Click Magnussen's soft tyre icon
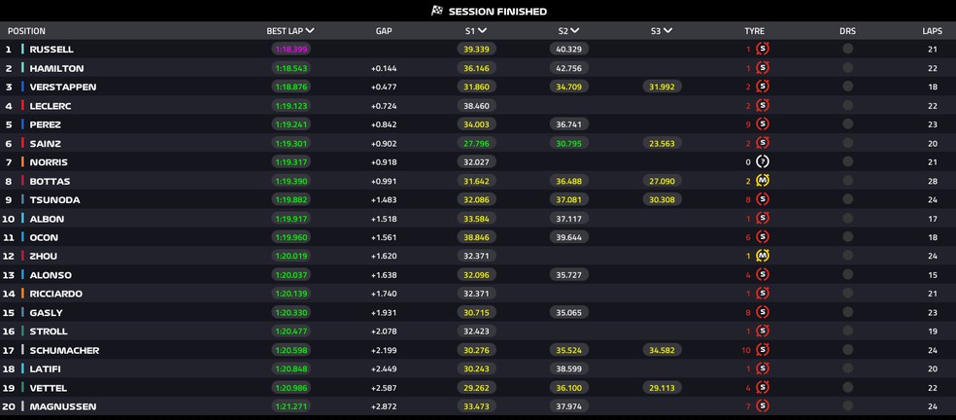This screenshot has width=956, height=420. [762, 406]
